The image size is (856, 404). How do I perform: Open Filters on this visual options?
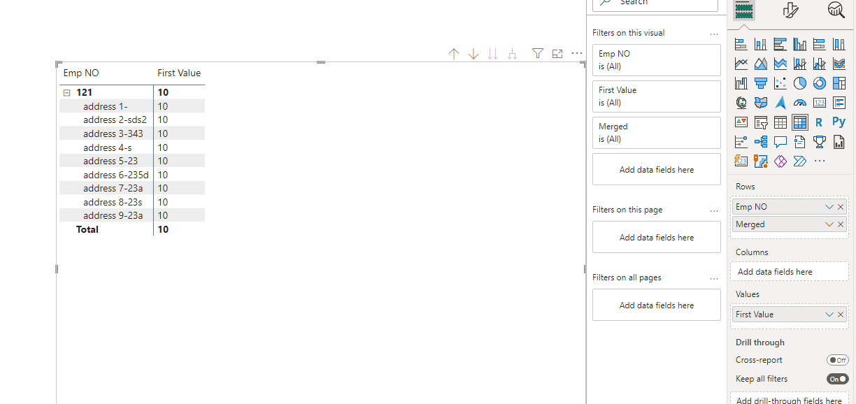click(x=714, y=33)
